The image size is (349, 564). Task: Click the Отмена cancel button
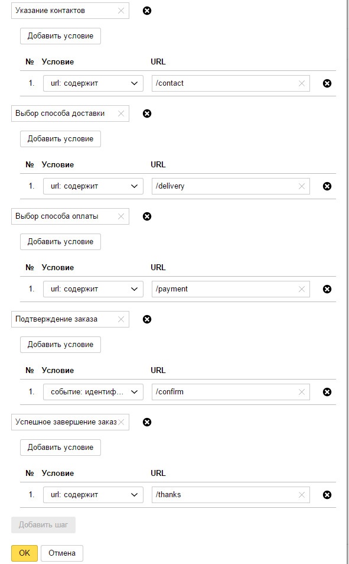[x=62, y=553]
